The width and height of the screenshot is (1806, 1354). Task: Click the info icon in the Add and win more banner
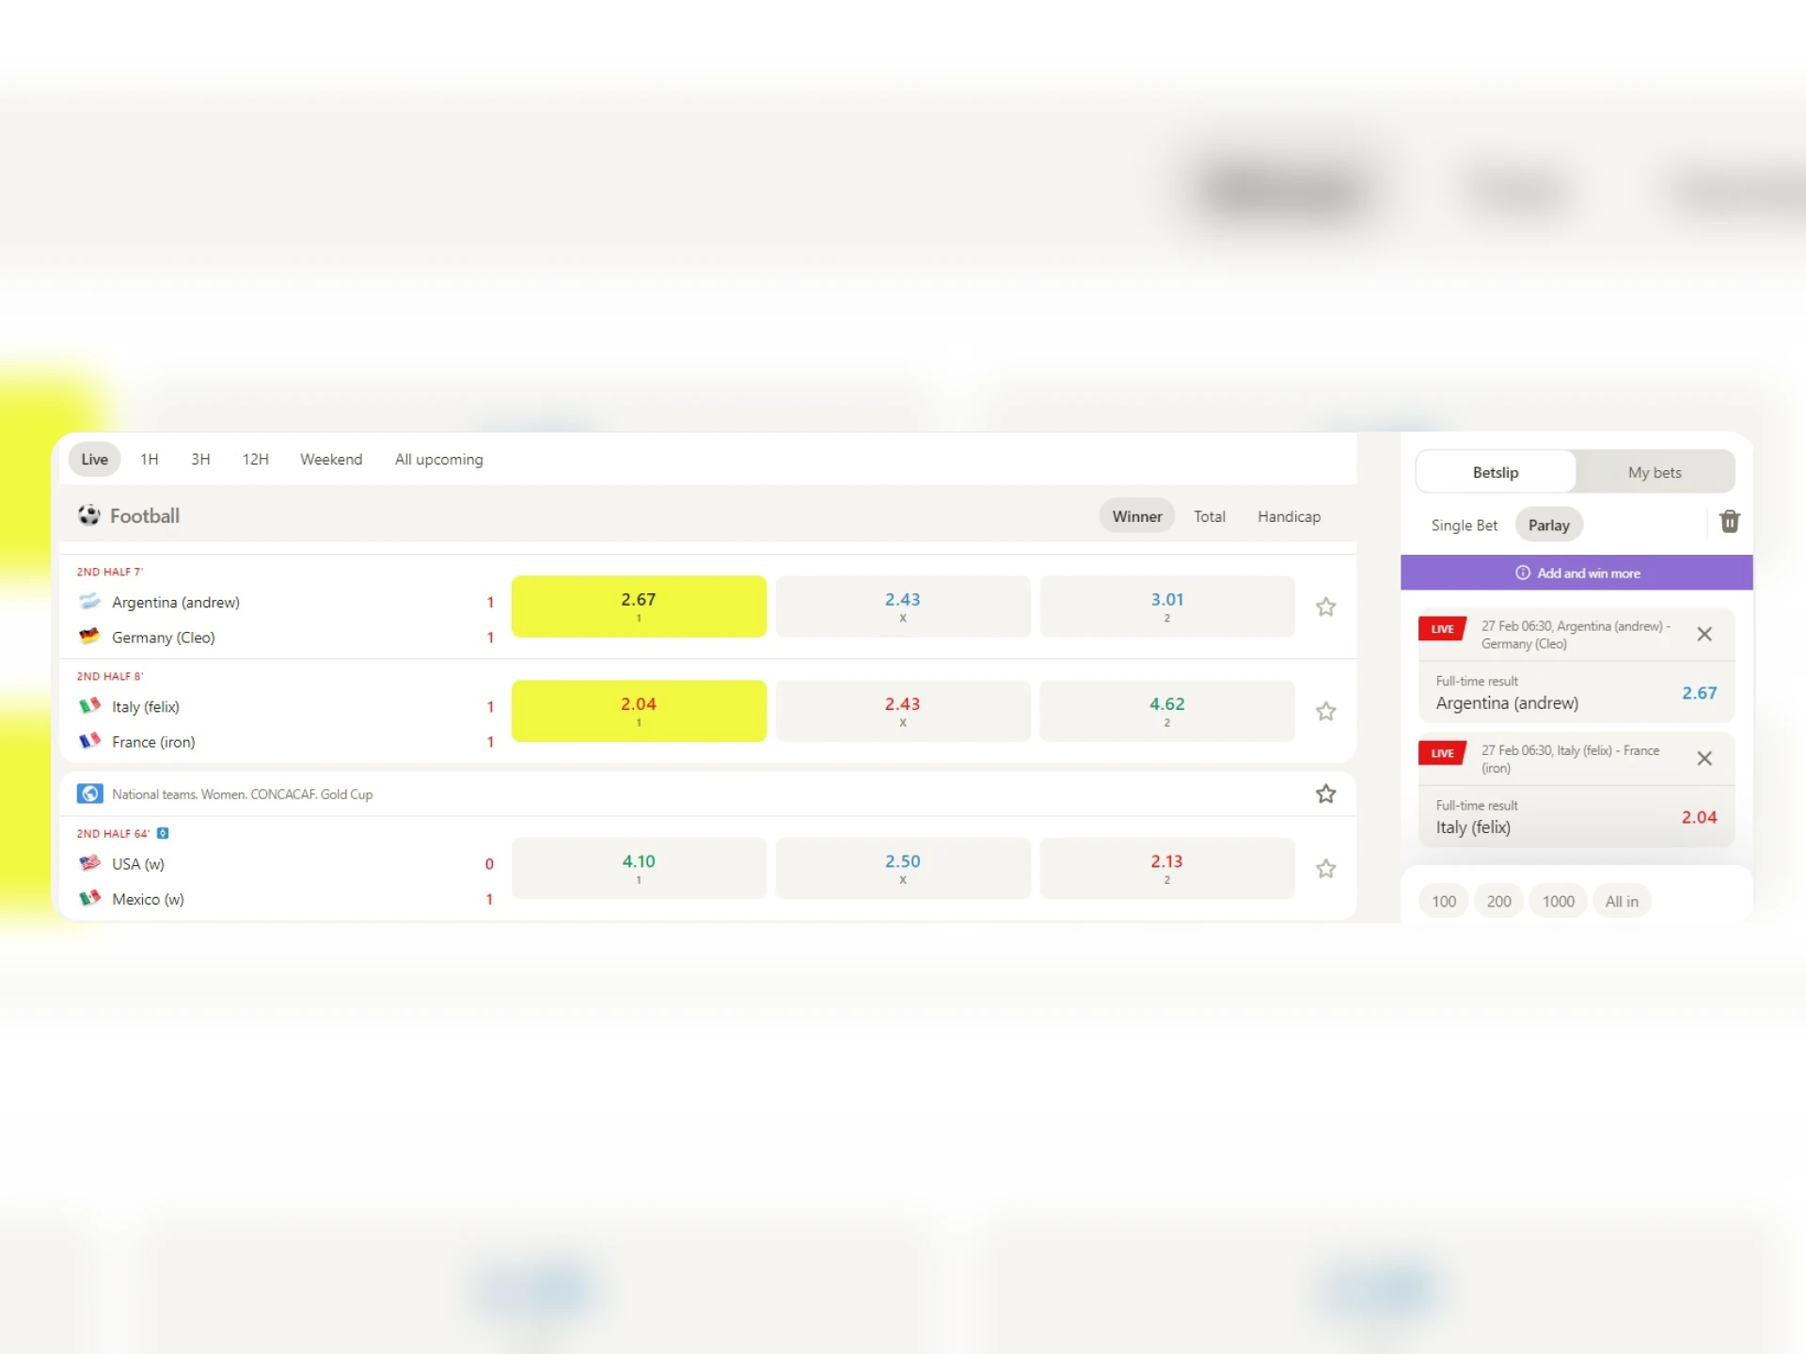tap(1522, 573)
